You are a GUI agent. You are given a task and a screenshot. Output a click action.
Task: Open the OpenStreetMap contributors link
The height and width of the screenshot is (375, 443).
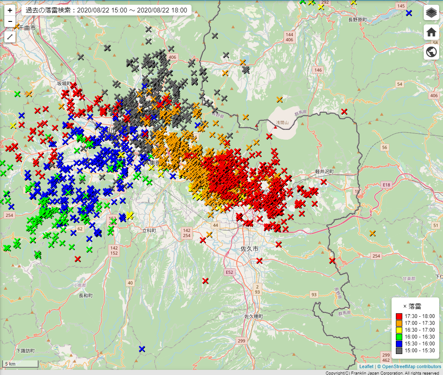[x=411, y=366]
